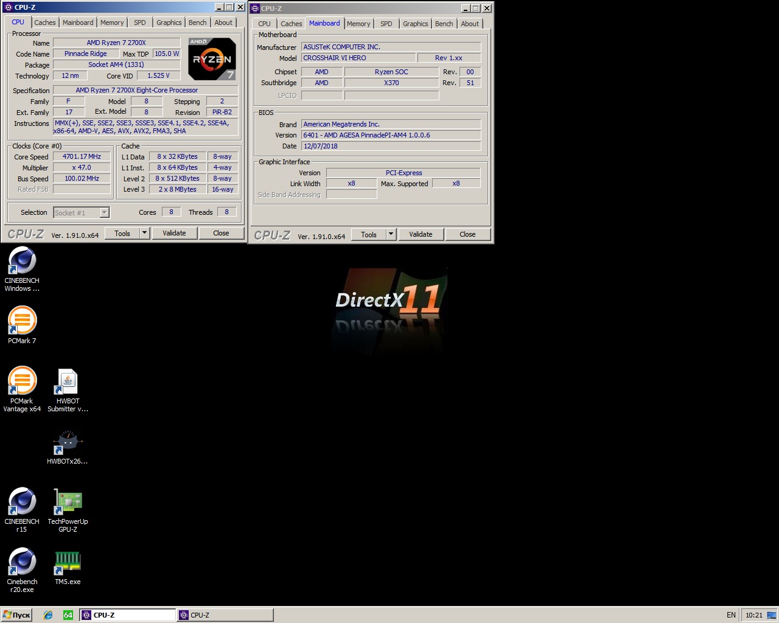779x623 pixels.
Task: Open About tab in left CPU-Z window
Action: [x=223, y=23]
